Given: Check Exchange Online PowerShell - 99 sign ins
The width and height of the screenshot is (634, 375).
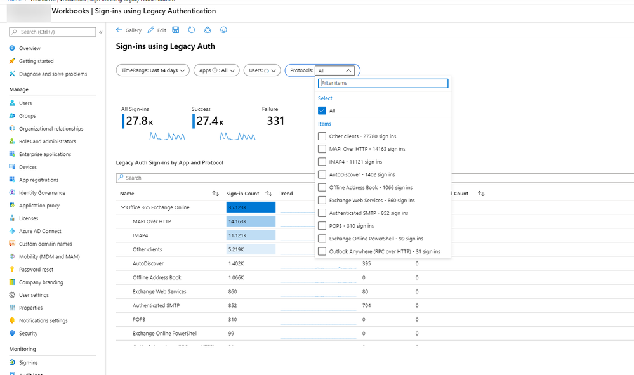Looking at the screenshot, I should coord(322,239).
